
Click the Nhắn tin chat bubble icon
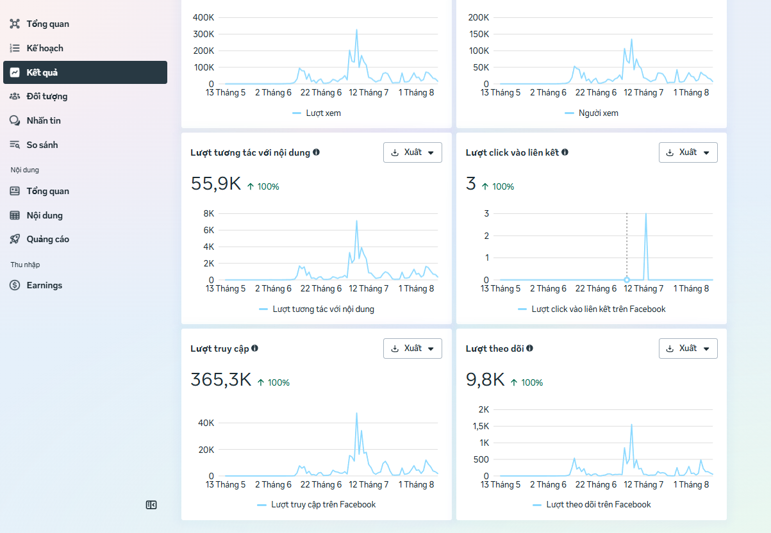[15, 120]
